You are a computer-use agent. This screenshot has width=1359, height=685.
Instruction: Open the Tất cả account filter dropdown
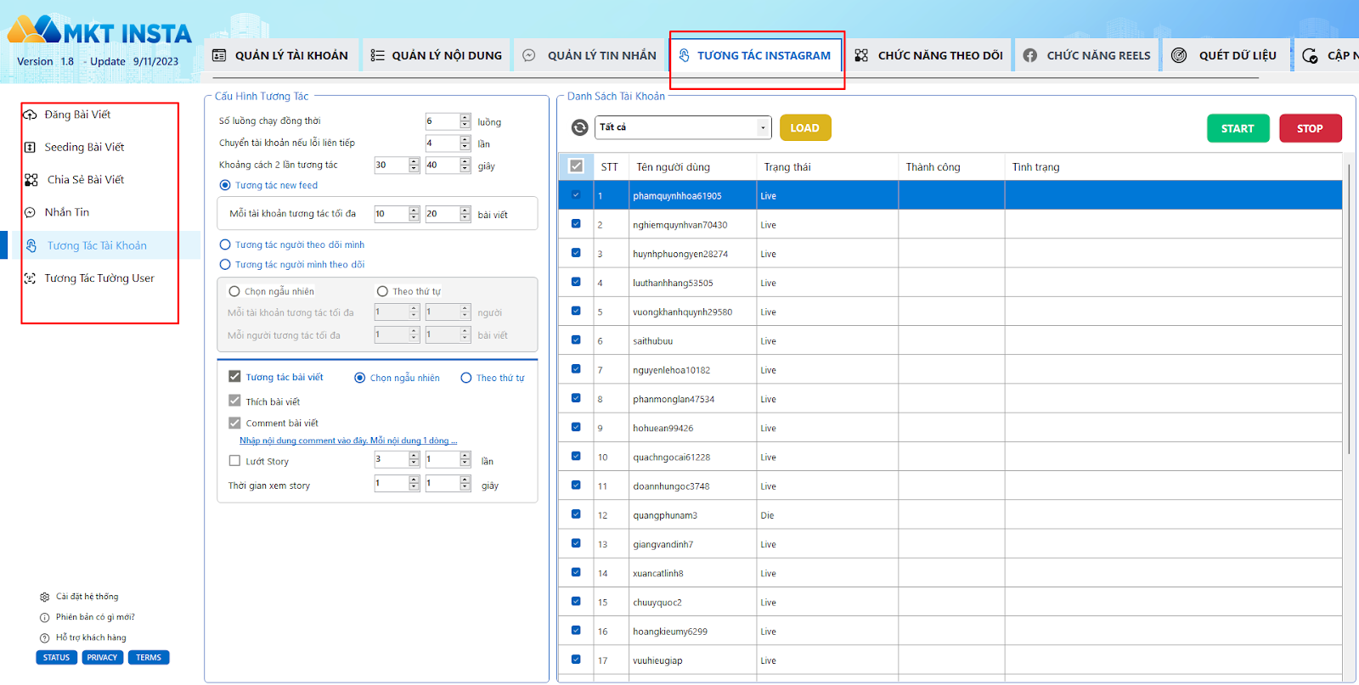(x=683, y=127)
